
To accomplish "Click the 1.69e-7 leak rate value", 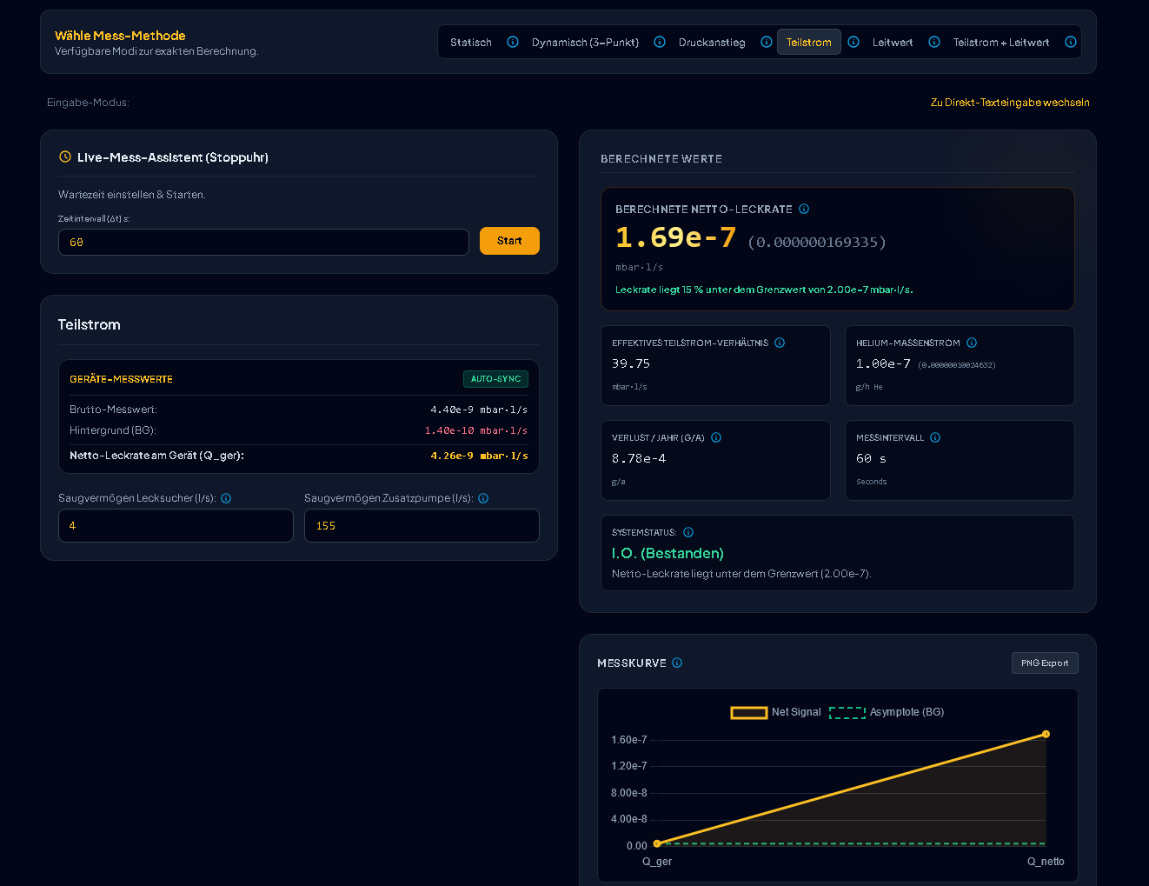I will (675, 237).
